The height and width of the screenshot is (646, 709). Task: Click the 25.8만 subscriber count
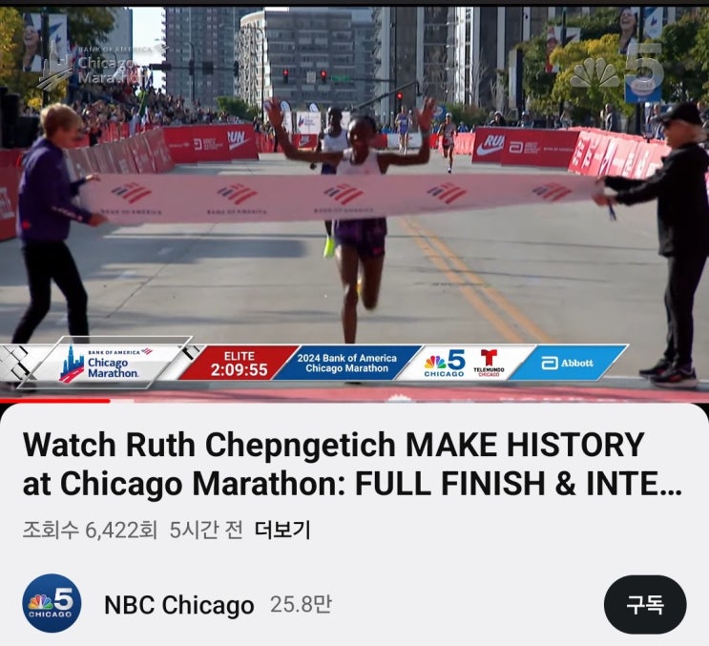[x=301, y=604]
